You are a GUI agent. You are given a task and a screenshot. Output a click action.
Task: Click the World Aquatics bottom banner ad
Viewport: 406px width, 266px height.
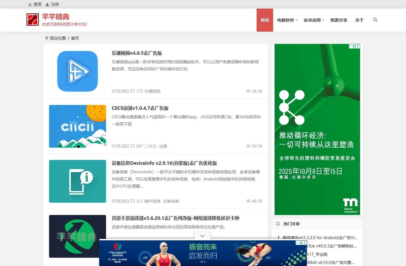click(203, 253)
